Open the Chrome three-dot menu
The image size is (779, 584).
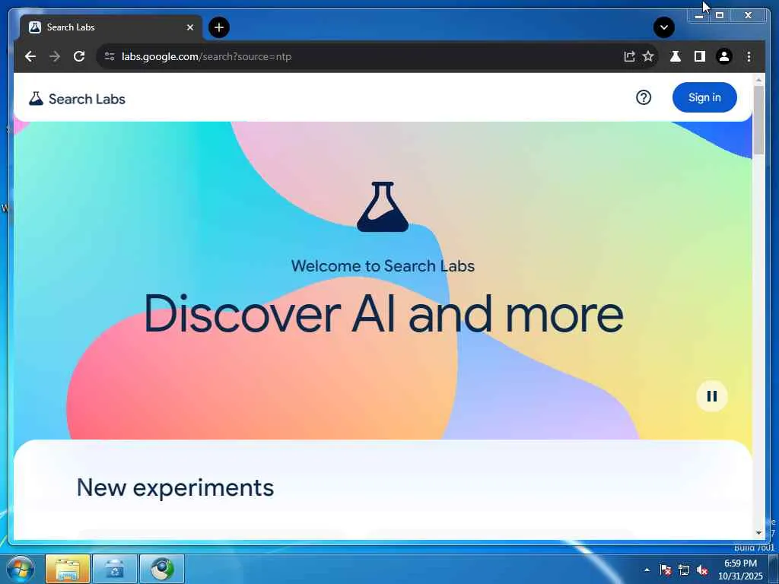point(749,56)
